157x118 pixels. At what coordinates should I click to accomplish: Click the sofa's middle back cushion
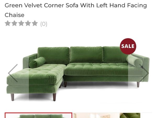[x=86, y=55]
